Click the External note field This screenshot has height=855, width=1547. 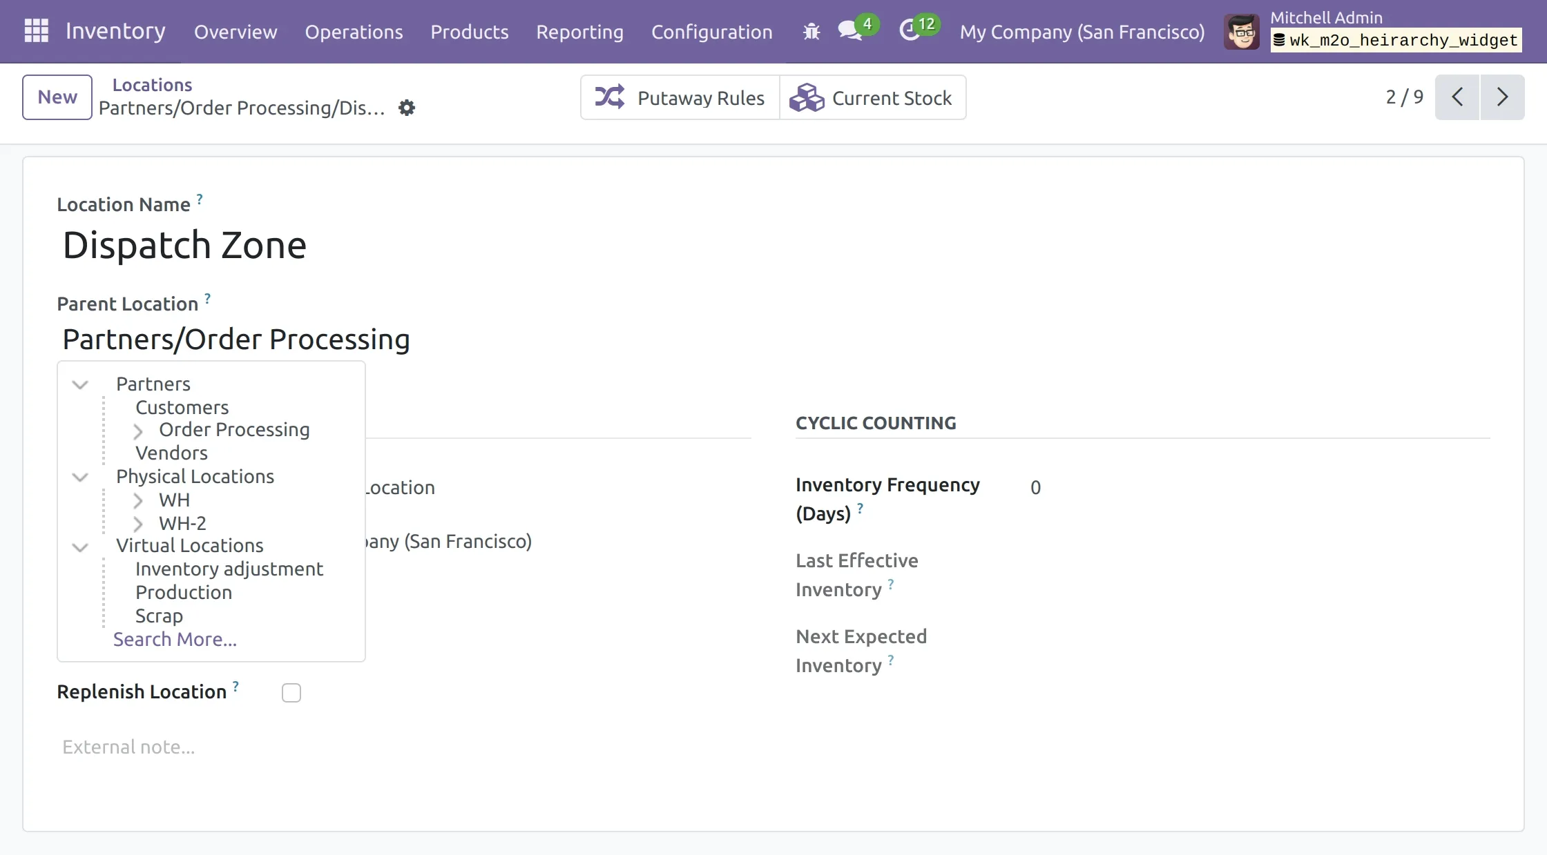coord(128,747)
